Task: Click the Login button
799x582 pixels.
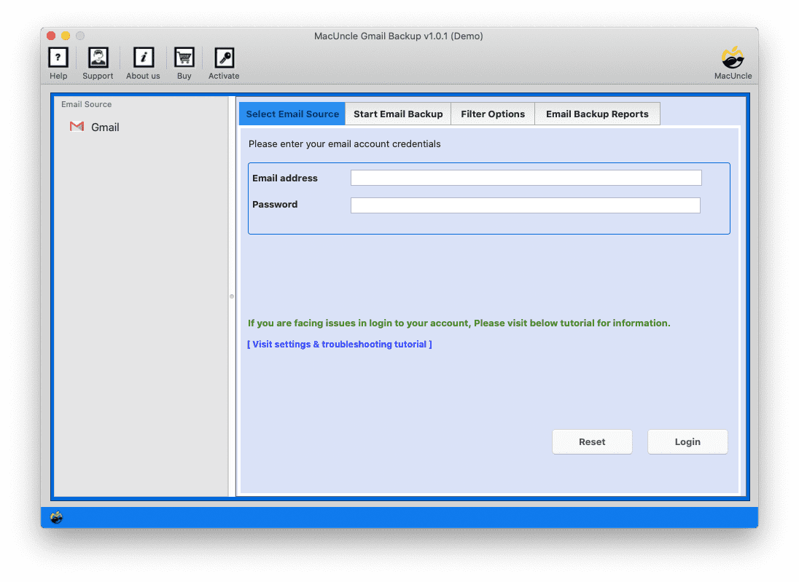Action: 687,441
